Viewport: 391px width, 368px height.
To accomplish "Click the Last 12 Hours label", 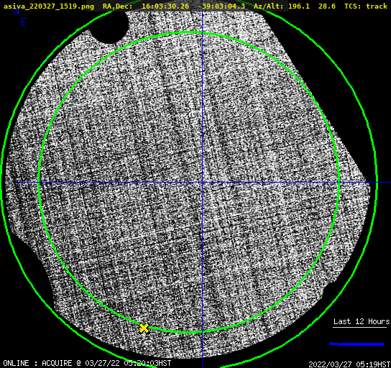I will point(362,321).
